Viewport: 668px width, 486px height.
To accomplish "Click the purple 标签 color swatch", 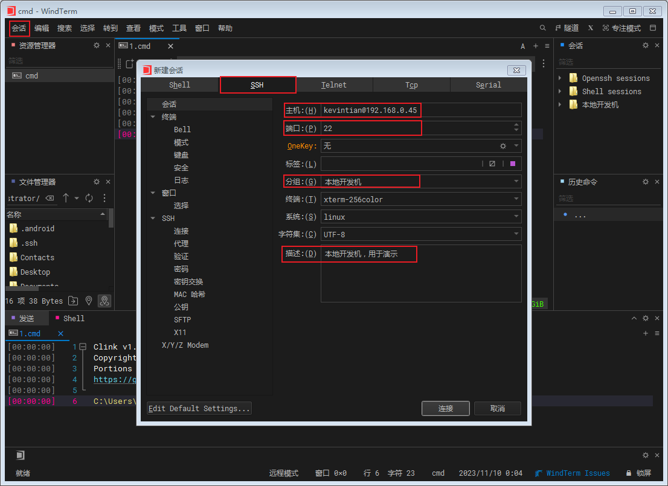I will click(513, 164).
